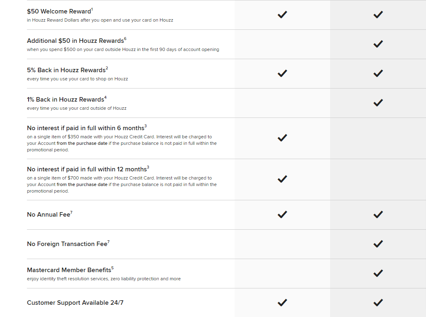The height and width of the screenshot is (317, 426).
Task: Click the No Annual Fee heading
Action: (49, 215)
